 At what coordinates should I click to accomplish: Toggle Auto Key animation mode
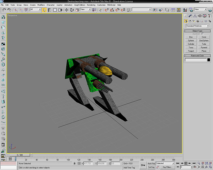point(151,163)
